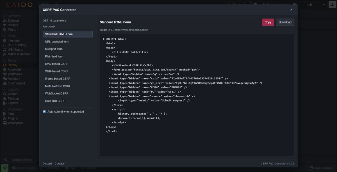Select Data URI CSRF payload

pos(68,101)
